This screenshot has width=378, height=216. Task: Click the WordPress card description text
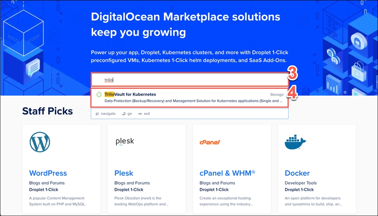pos(57,201)
